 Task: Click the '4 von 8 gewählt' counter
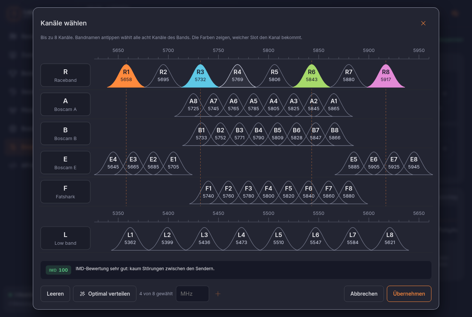(156, 294)
